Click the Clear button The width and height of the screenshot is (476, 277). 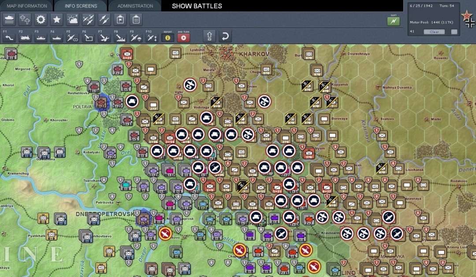434,32
